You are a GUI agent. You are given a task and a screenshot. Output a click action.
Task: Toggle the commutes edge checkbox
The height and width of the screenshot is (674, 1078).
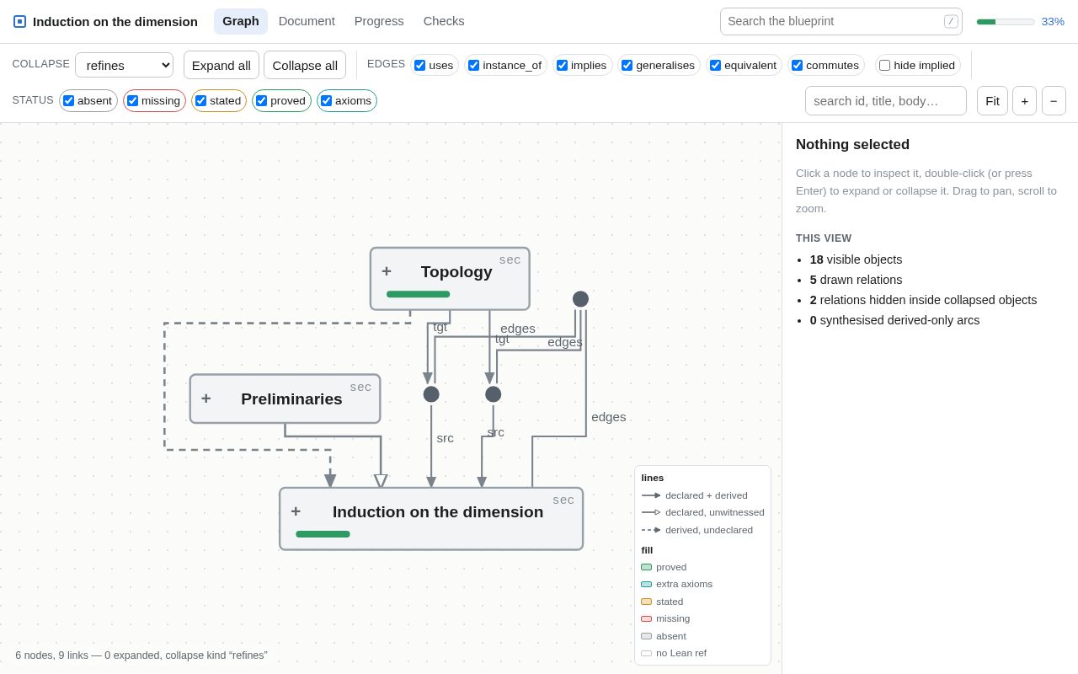coord(797,65)
